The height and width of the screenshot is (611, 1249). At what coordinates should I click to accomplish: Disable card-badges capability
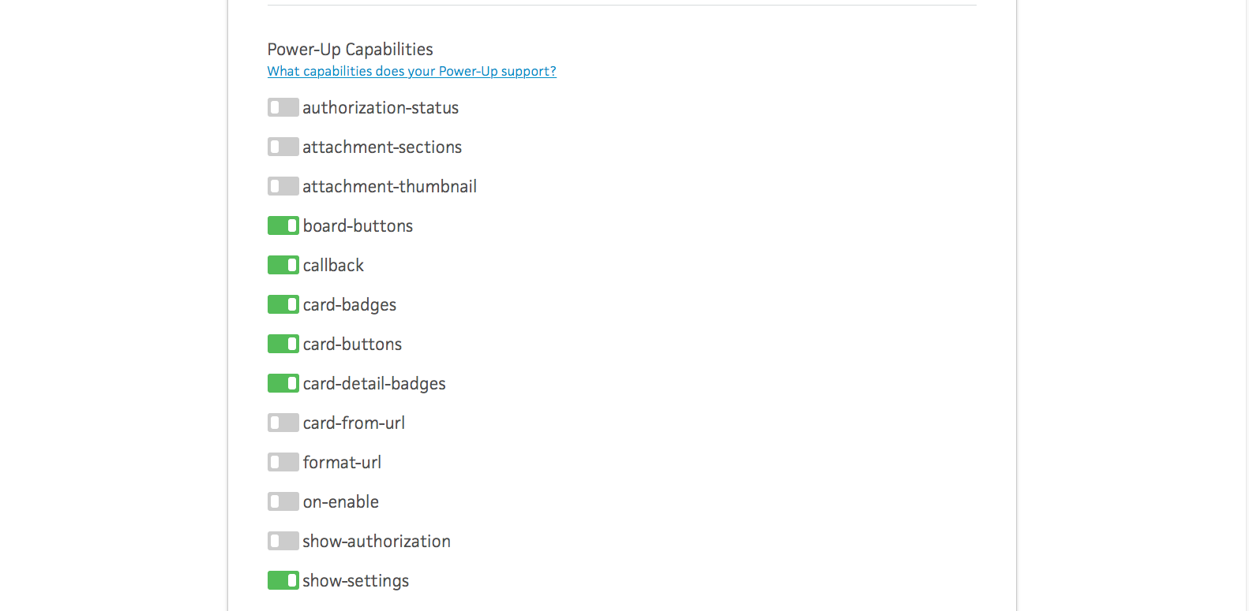283,304
